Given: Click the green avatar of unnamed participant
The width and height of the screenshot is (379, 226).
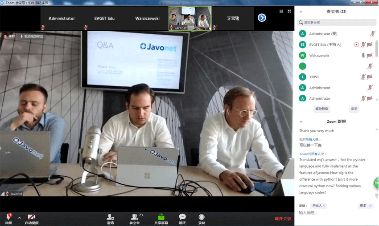Looking at the screenshot, I should 302,66.
